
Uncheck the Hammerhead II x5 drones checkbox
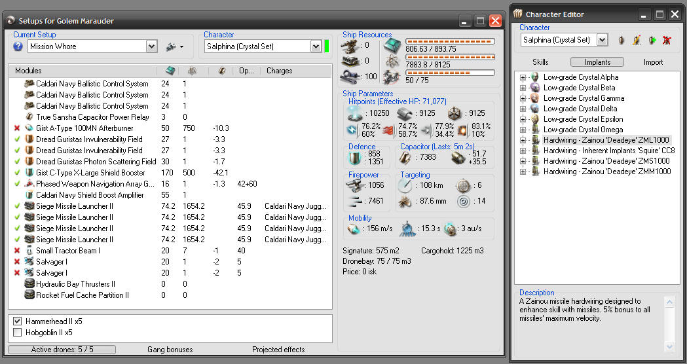pyautogui.click(x=17, y=322)
